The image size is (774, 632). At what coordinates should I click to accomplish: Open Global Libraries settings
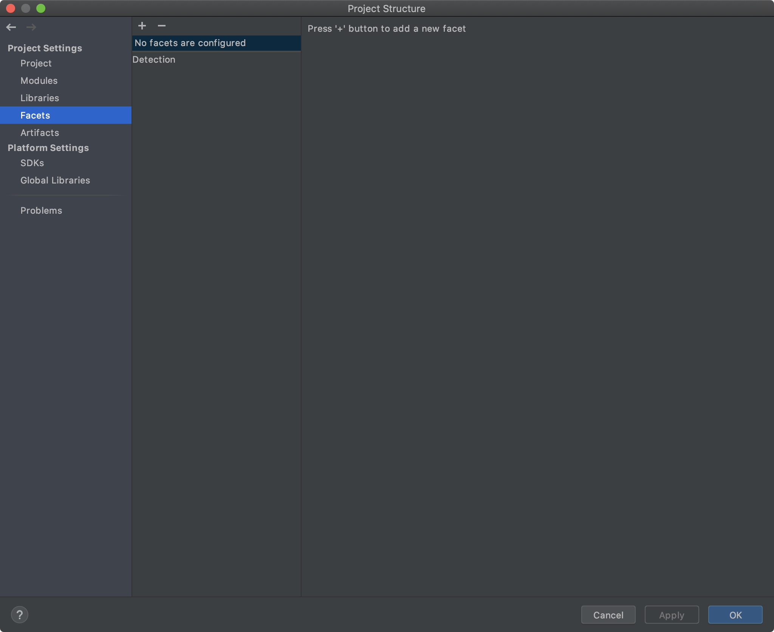tap(55, 180)
